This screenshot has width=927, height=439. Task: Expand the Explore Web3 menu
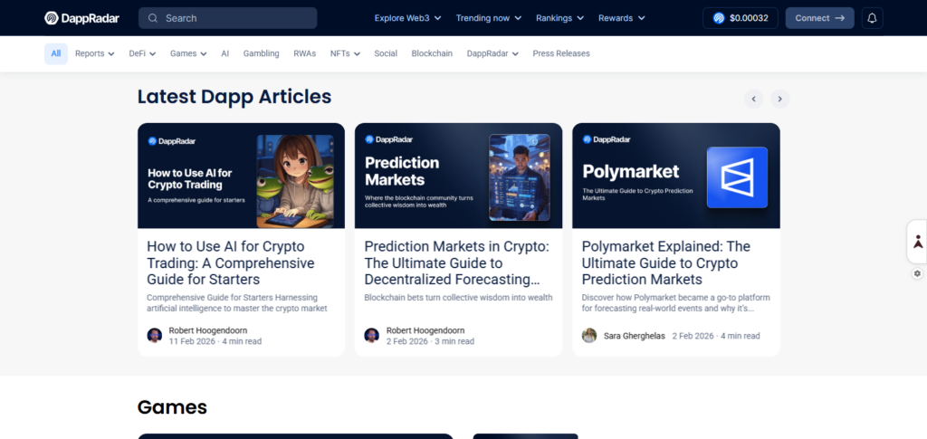[x=408, y=18]
